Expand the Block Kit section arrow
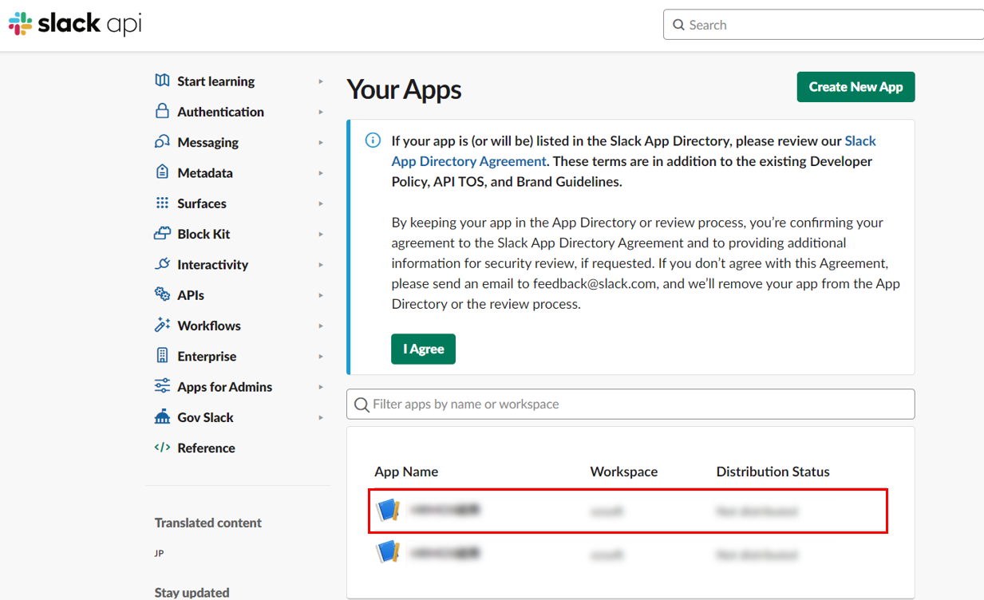 (321, 234)
